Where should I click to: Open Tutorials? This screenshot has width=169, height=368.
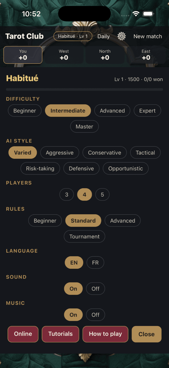(x=60, y=334)
